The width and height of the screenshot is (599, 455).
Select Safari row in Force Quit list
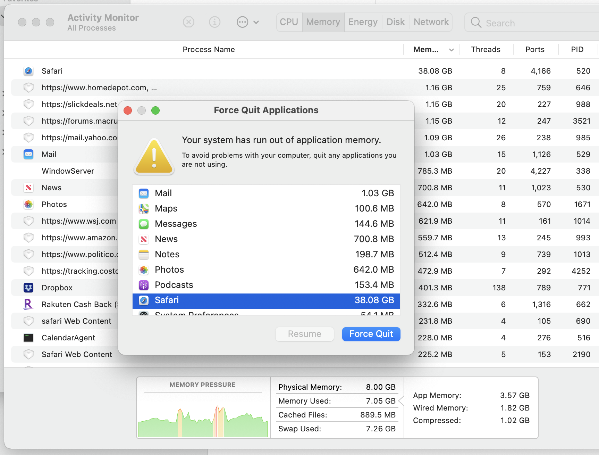(x=266, y=300)
